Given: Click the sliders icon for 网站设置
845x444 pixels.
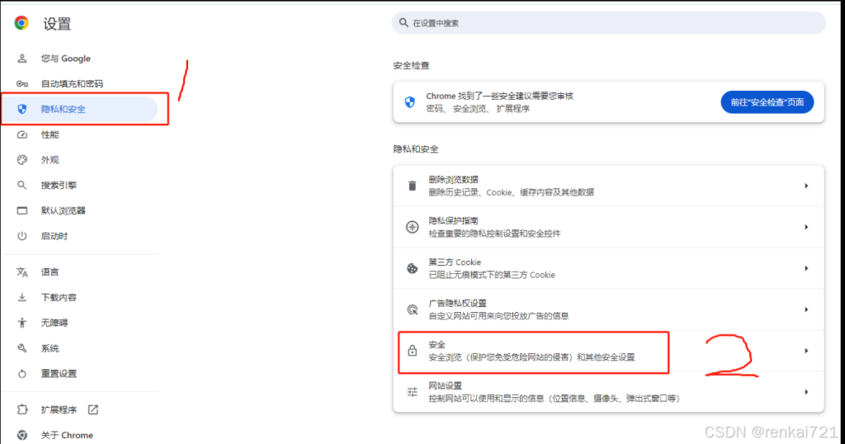Looking at the screenshot, I should (x=413, y=392).
